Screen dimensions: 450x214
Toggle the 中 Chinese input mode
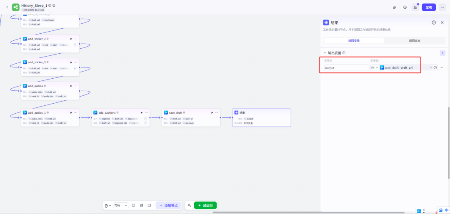(446, 210)
